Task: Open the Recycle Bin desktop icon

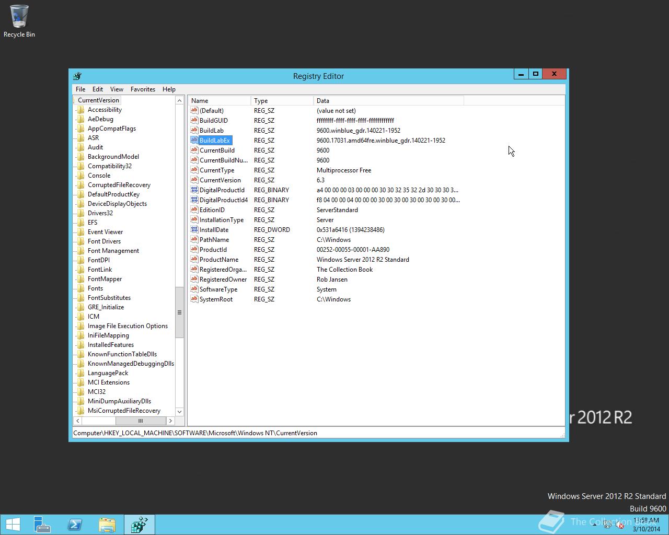Action: [19, 21]
